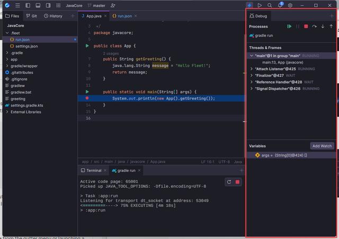
Task: Switch to the Git tab
Action: [x=32, y=16]
